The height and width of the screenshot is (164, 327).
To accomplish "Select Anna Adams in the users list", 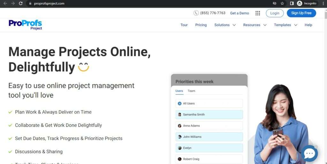I will click(x=209, y=125).
